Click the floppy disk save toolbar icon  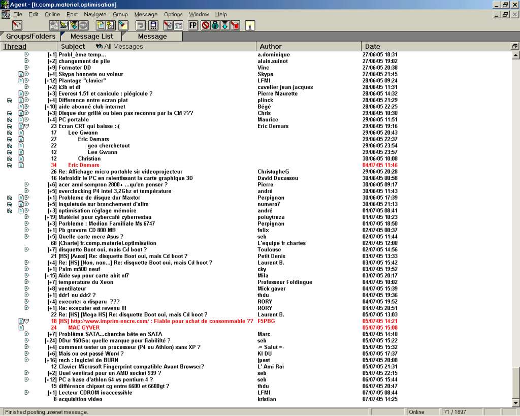click(153, 25)
